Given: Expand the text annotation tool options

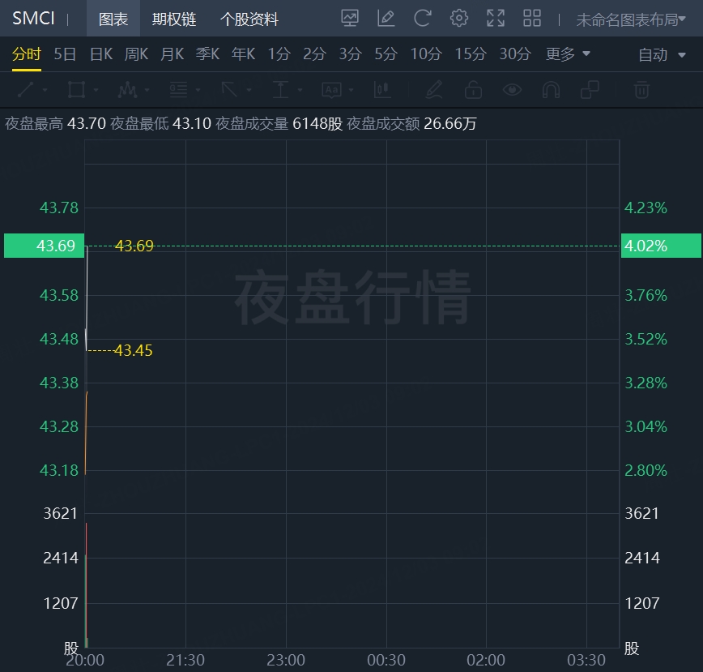Looking at the screenshot, I should point(351,90).
